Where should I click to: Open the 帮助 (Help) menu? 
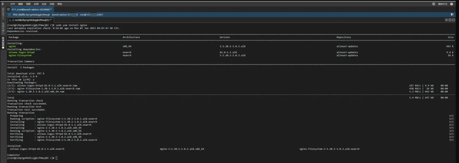click(59, 4)
